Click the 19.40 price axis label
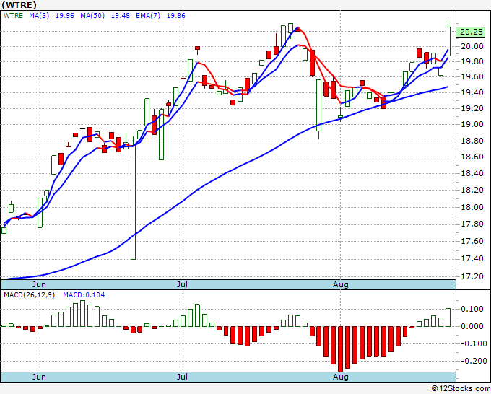This screenshot has width=491, height=394. tap(472, 92)
